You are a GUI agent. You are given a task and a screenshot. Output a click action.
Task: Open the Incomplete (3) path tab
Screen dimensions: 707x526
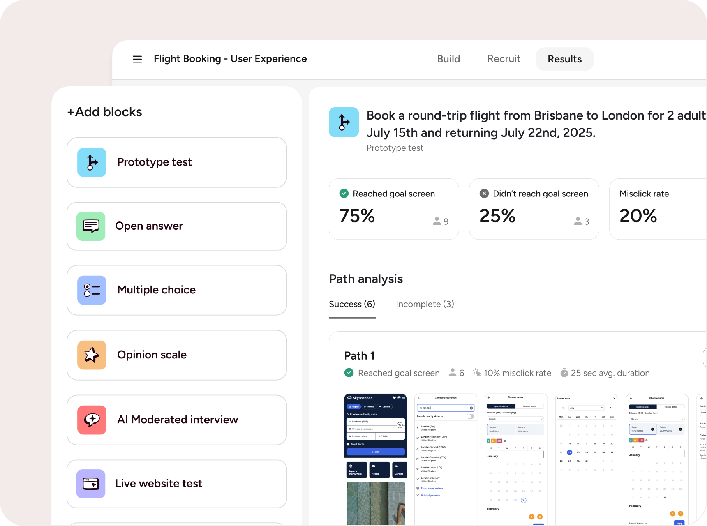tap(425, 304)
